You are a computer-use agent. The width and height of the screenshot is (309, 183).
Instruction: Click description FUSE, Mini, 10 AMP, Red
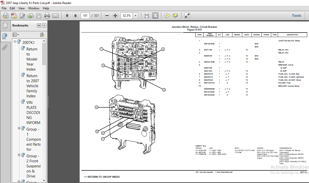(289, 74)
